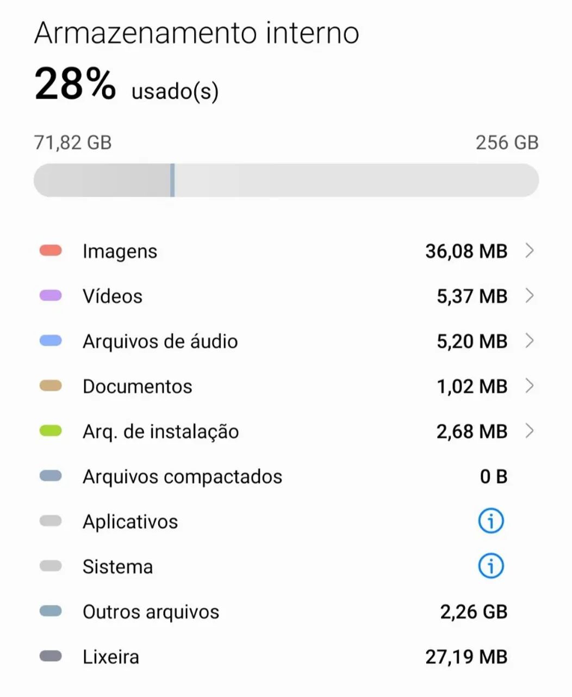Expand Documentos using its right arrow
The width and height of the screenshot is (572, 697).
coord(529,386)
